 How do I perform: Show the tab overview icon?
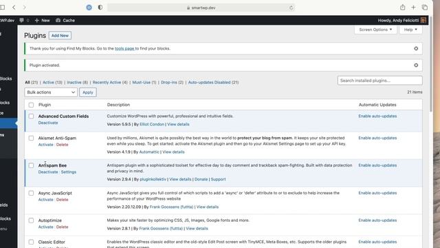[x=425, y=8]
